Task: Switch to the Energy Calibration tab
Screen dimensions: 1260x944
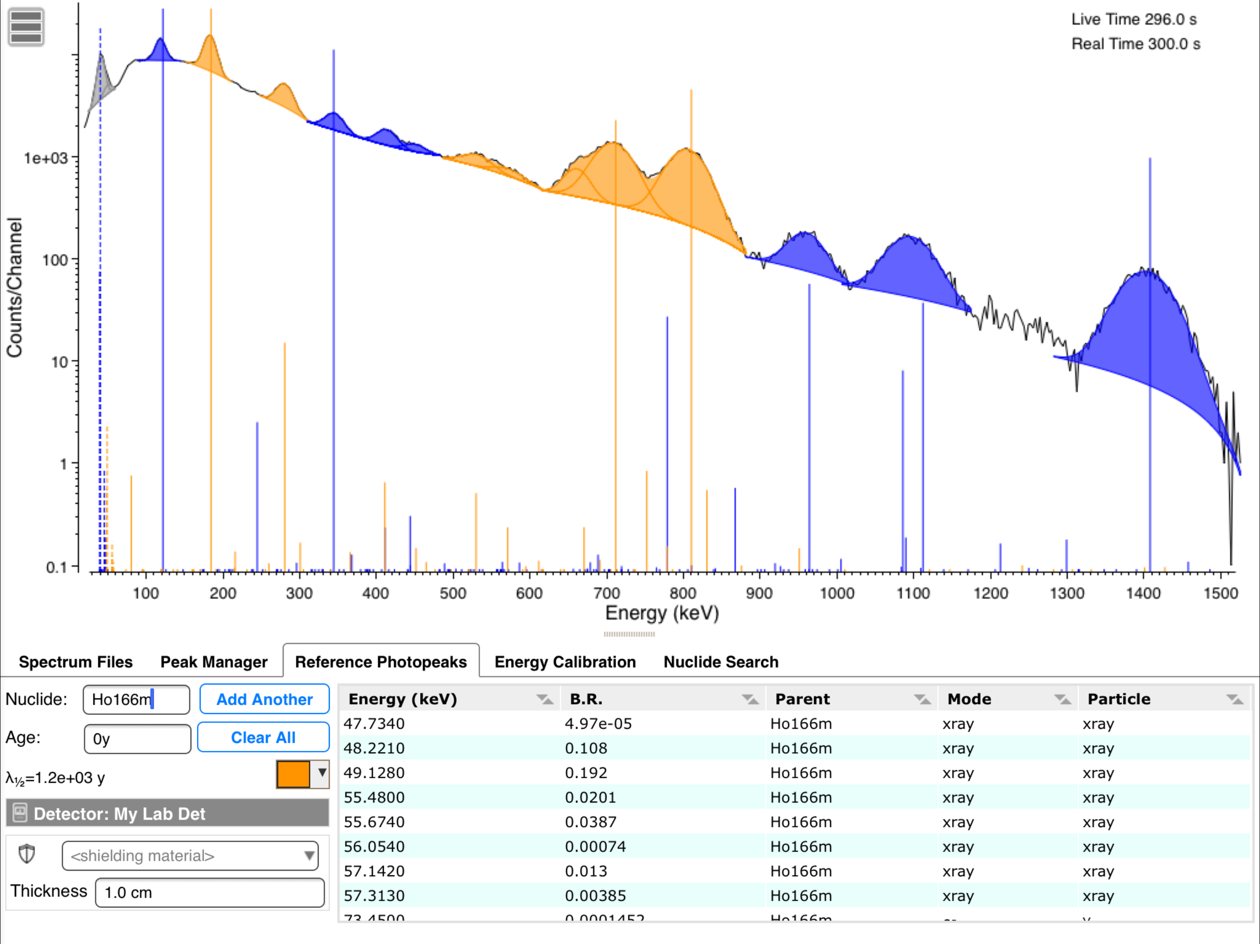Action: tap(565, 661)
